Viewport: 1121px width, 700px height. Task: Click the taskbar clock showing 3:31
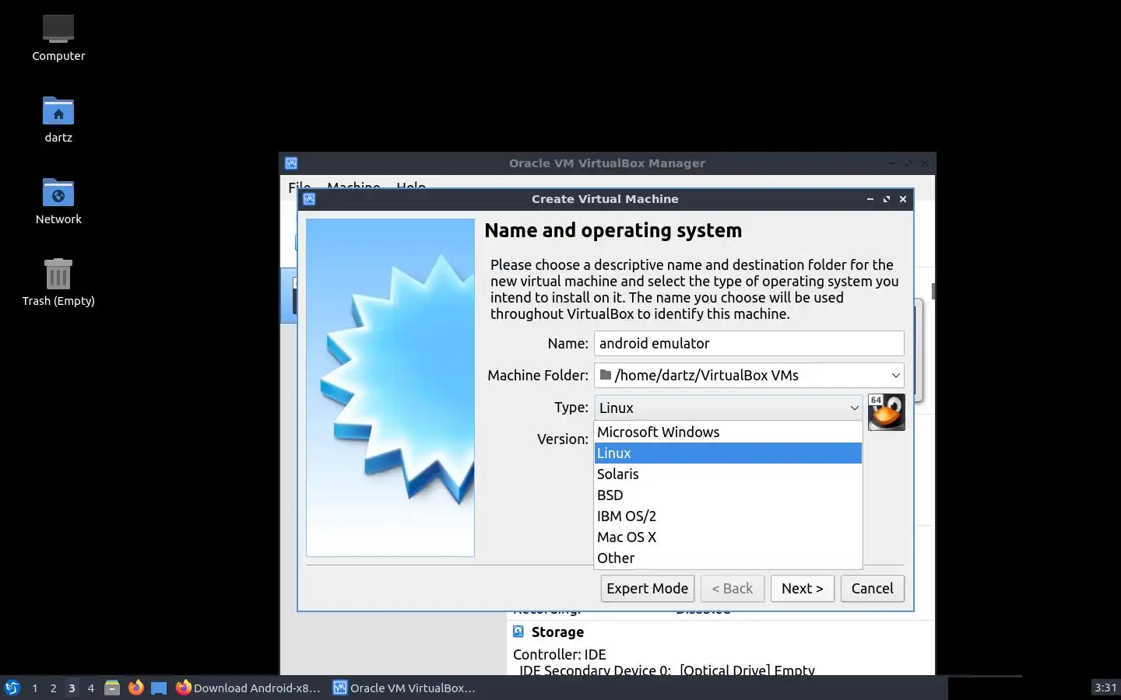(1105, 688)
